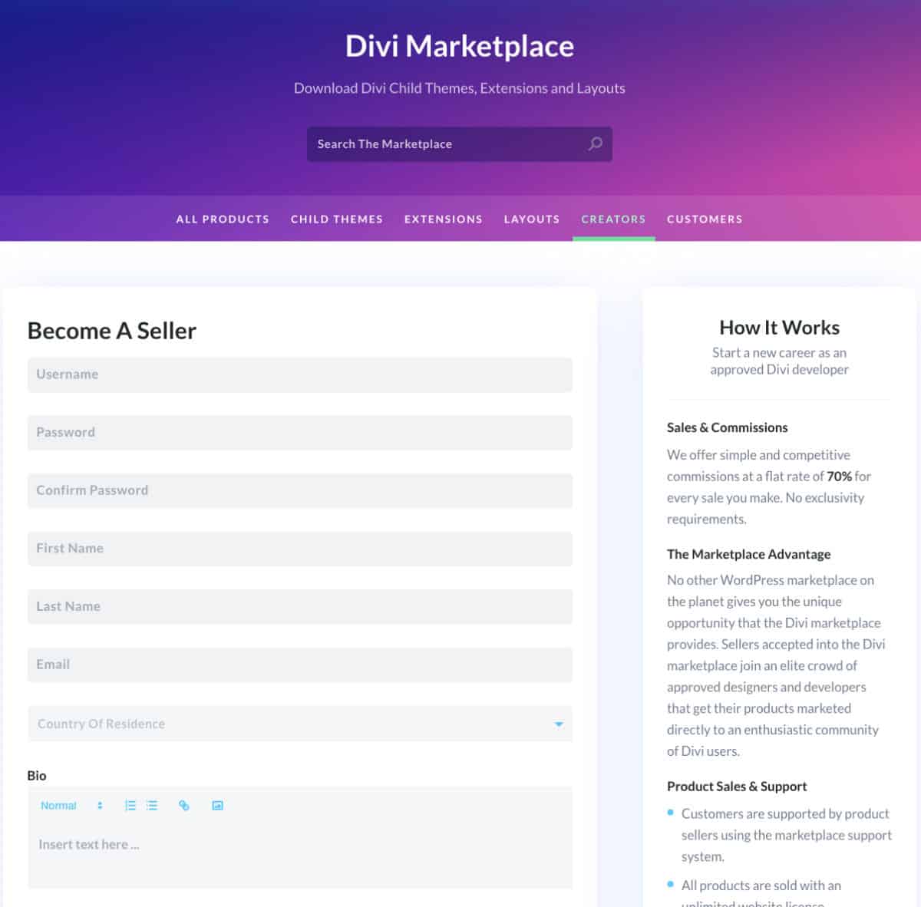Insert a bulleted list in Bio editor

coord(152,806)
